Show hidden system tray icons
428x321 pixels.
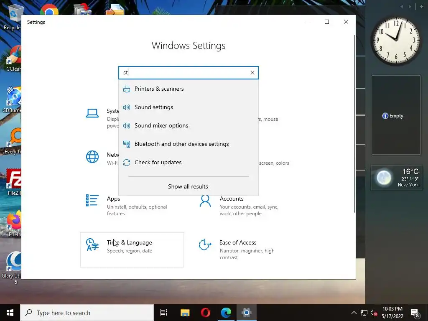(354, 313)
